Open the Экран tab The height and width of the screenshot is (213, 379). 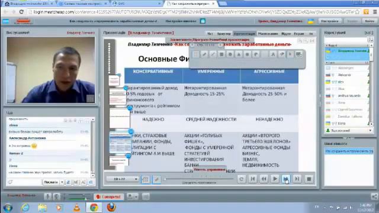coord(298,34)
